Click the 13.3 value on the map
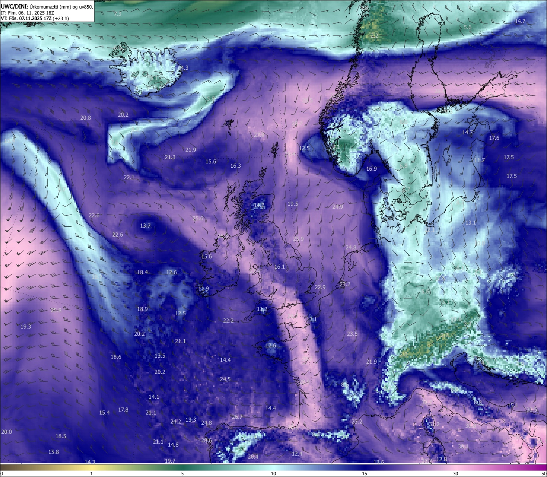This screenshot has width=547, height=477. (x=191, y=420)
